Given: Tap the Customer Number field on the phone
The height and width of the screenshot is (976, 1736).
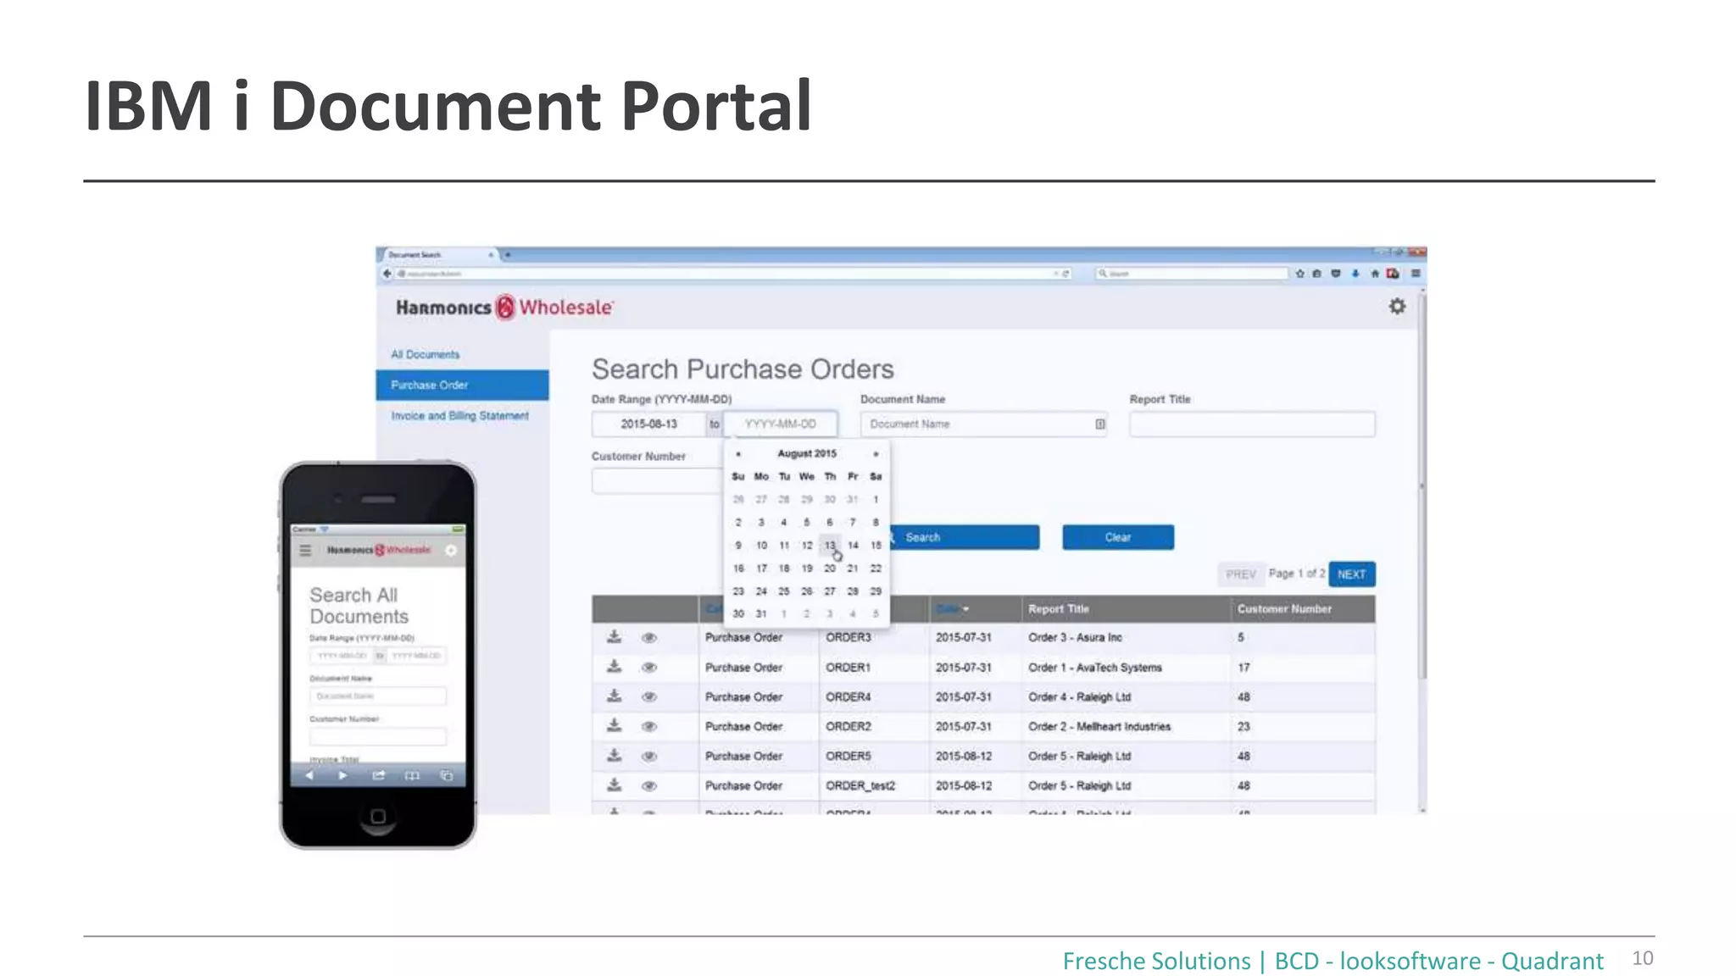Looking at the screenshot, I should pos(377,736).
